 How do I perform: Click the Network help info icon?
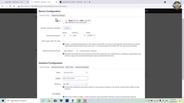point(64,87)
